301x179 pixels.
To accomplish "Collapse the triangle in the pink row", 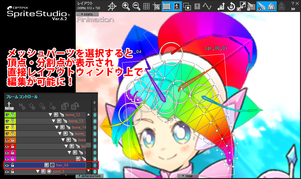I will 69,153.
